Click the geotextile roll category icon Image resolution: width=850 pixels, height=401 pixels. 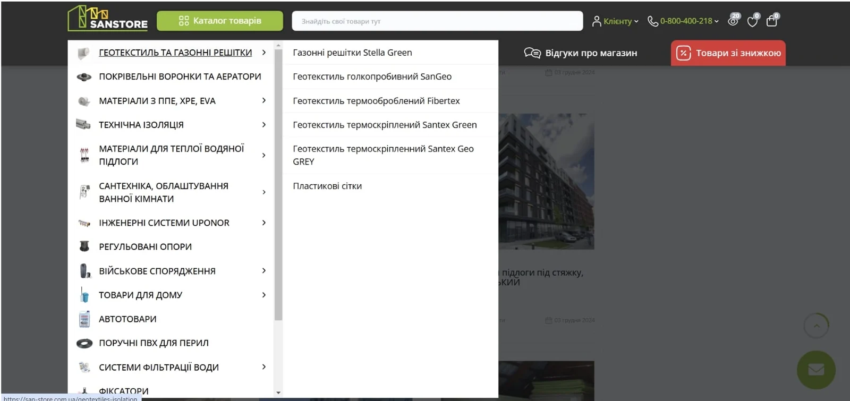pyautogui.click(x=84, y=53)
